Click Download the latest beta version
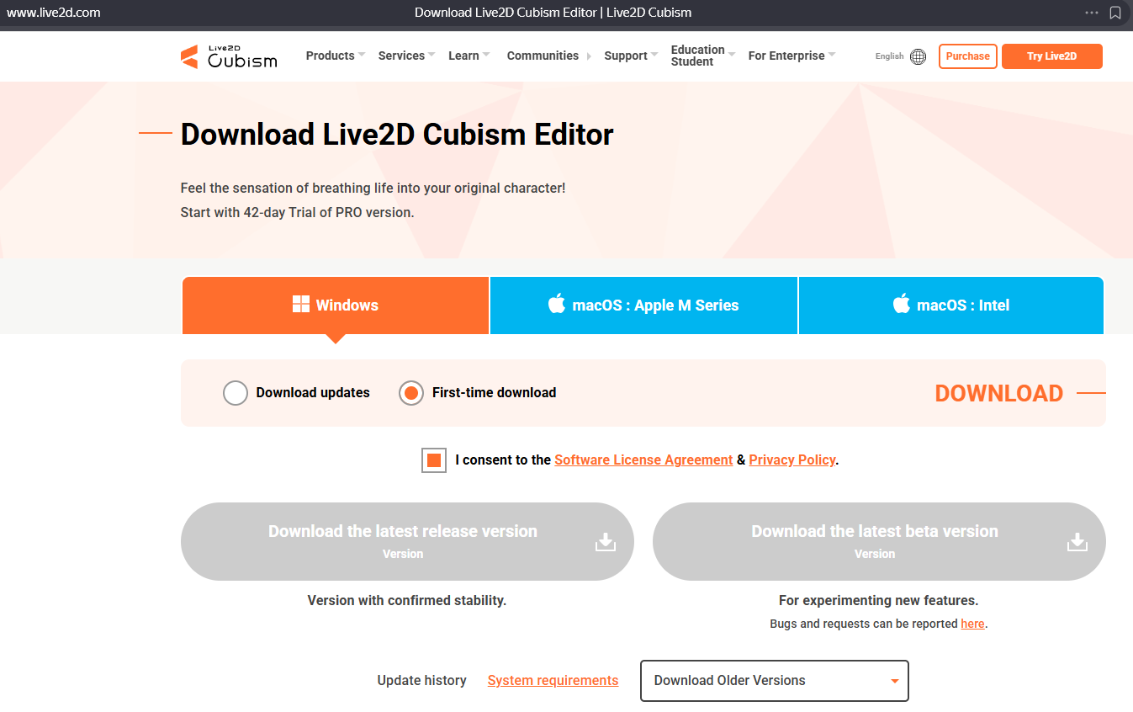 (x=879, y=542)
